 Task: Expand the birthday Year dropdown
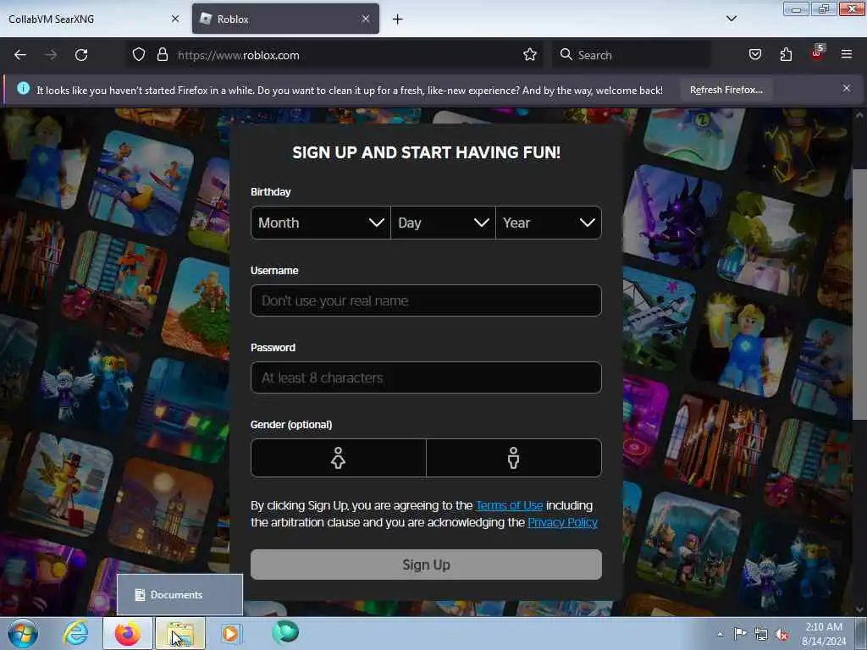(x=549, y=223)
